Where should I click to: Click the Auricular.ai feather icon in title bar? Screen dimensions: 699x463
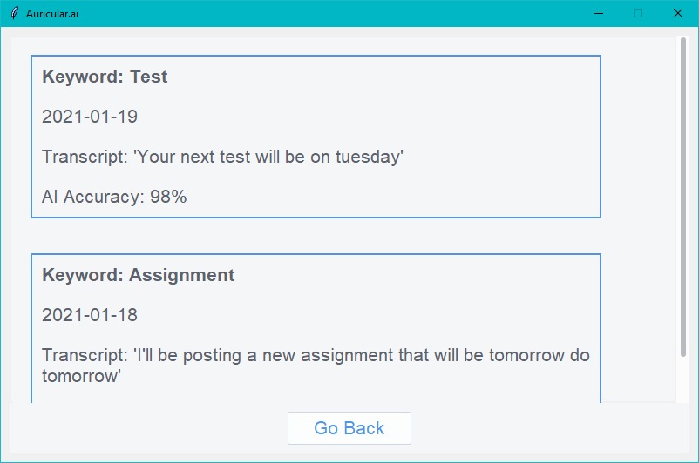15,13
